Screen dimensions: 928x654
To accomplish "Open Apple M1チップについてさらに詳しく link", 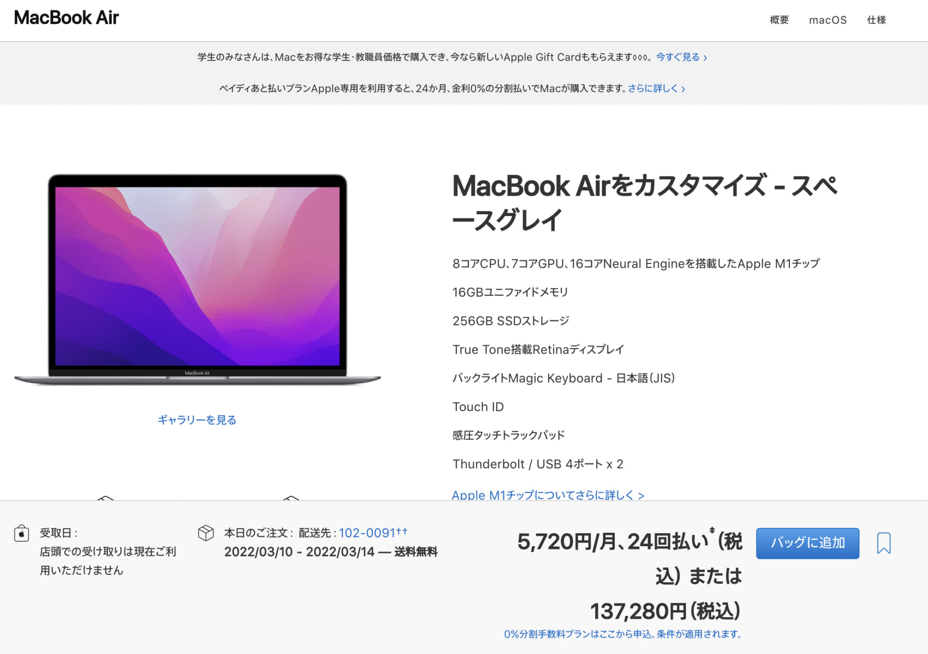I will [x=548, y=495].
